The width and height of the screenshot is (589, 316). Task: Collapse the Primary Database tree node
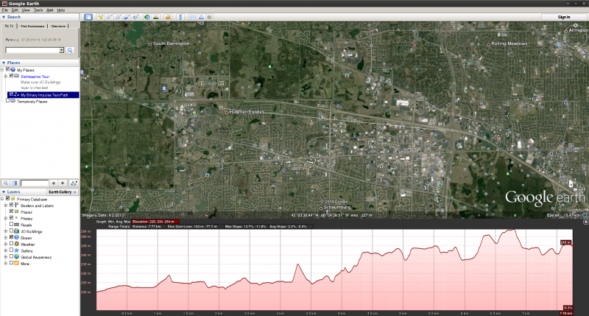(2, 199)
